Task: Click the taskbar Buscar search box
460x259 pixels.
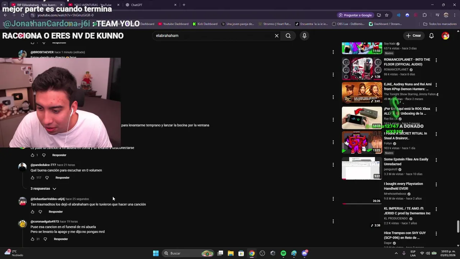Action: pos(188,253)
